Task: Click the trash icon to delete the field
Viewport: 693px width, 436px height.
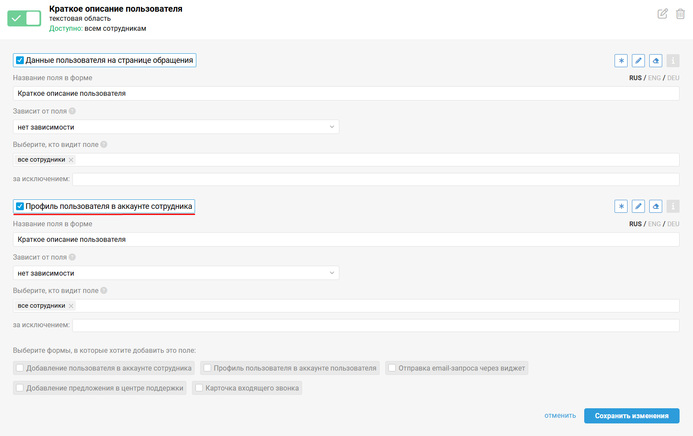Action: click(x=680, y=14)
